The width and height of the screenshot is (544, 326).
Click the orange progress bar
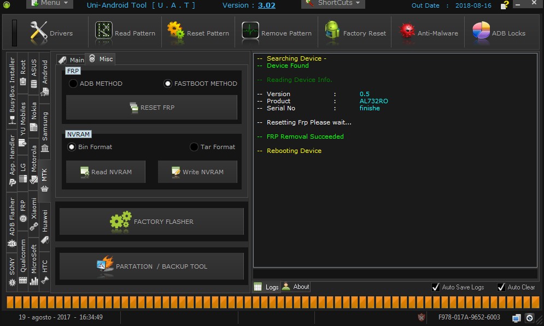point(273,302)
